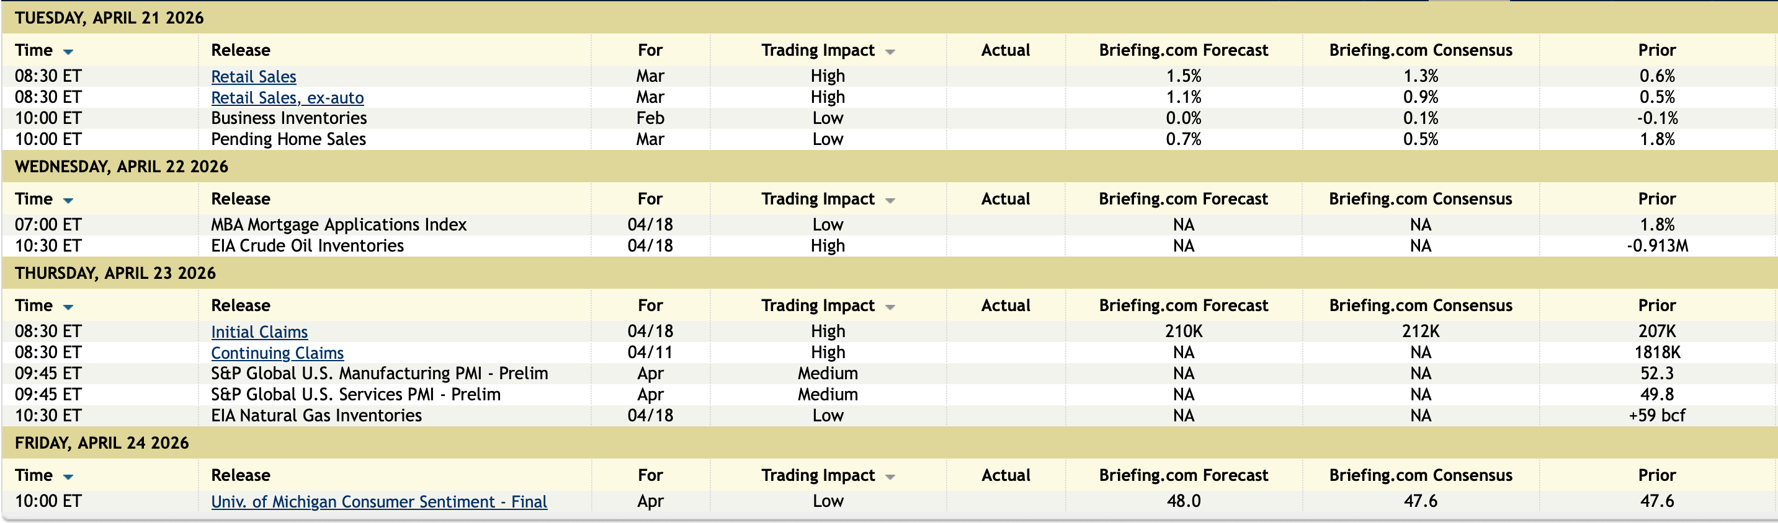1778x523 pixels.
Task: Click the Pending Home Sales release name
Action: pos(288,139)
